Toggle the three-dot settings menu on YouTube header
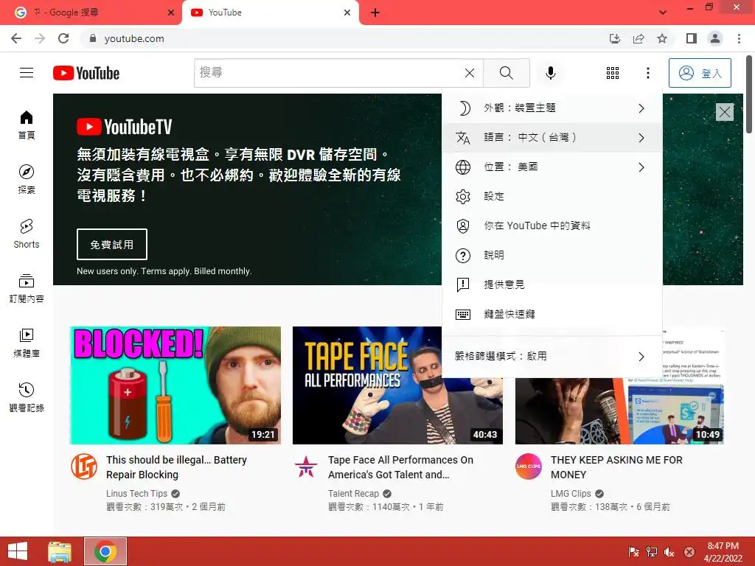 tap(647, 73)
